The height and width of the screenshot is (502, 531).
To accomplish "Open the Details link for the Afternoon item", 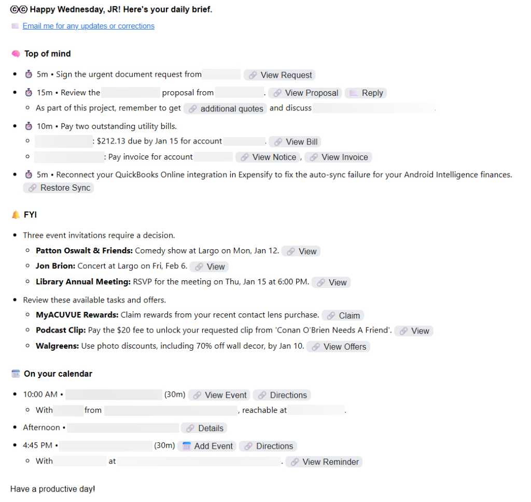I will 204,428.
